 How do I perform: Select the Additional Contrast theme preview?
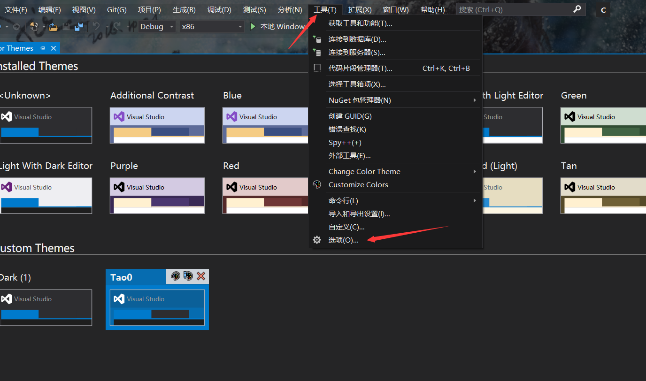[x=157, y=124]
